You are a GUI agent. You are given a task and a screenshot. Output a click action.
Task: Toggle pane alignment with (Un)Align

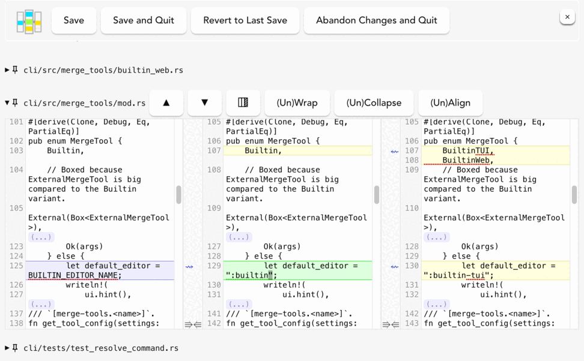tap(450, 103)
